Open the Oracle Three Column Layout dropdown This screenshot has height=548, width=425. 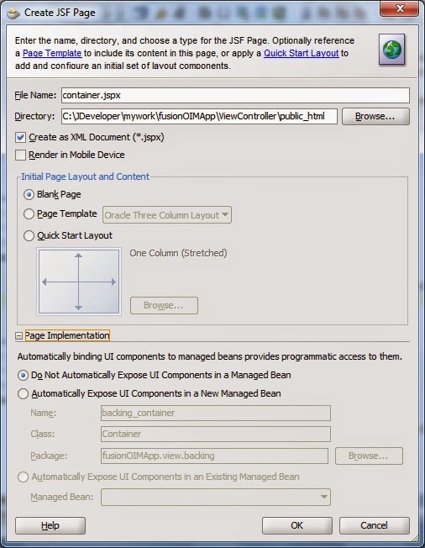[167, 215]
